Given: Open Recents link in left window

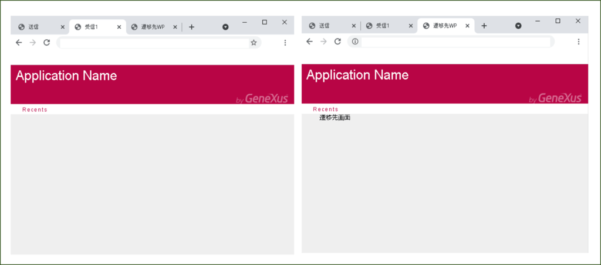Looking at the screenshot, I should tap(35, 109).
